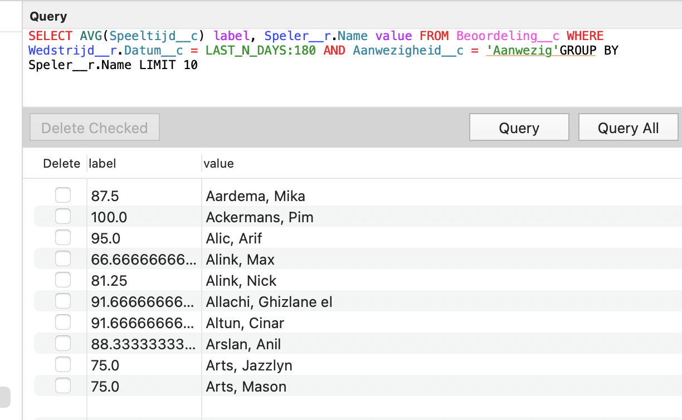The width and height of the screenshot is (682, 420).
Task: Check the delete checkbox for Aardema, Mika
Action: click(63, 195)
